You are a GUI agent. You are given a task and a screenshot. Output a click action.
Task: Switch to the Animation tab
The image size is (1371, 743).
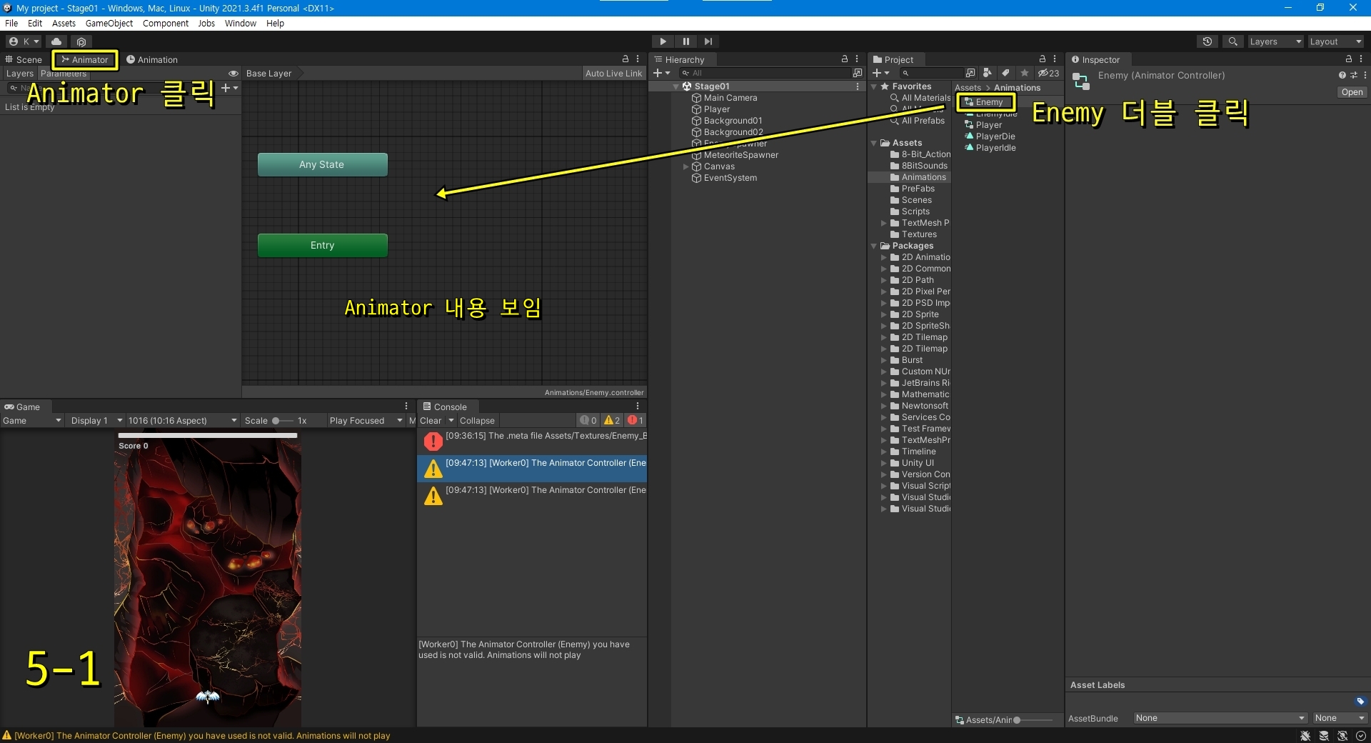[152, 59]
